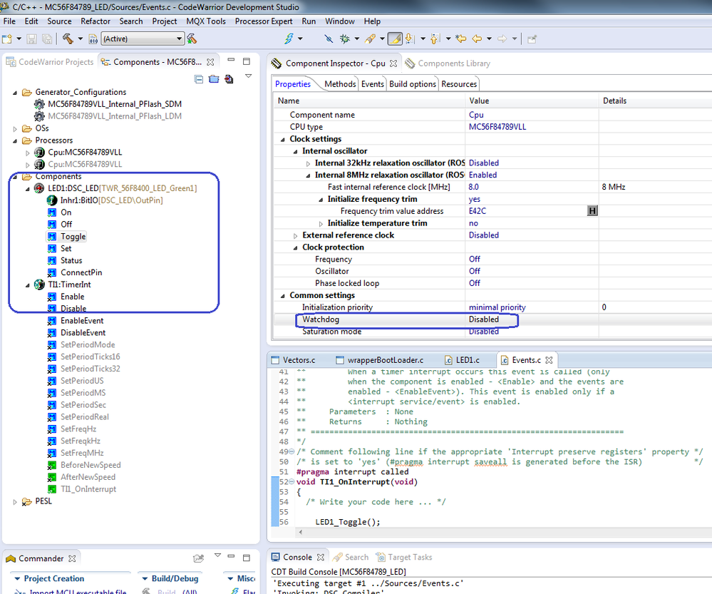Open the (Active) build configuration dropdown

click(x=143, y=39)
